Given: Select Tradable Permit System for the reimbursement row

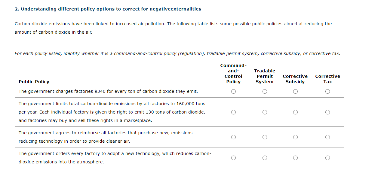Looking at the screenshot, I should 265,137.
